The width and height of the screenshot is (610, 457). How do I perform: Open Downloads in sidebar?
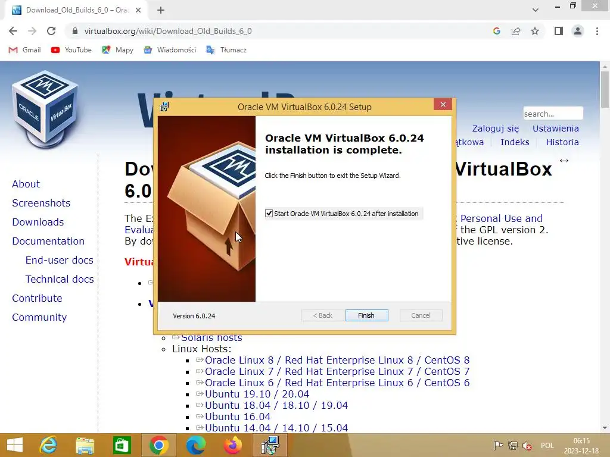38,222
